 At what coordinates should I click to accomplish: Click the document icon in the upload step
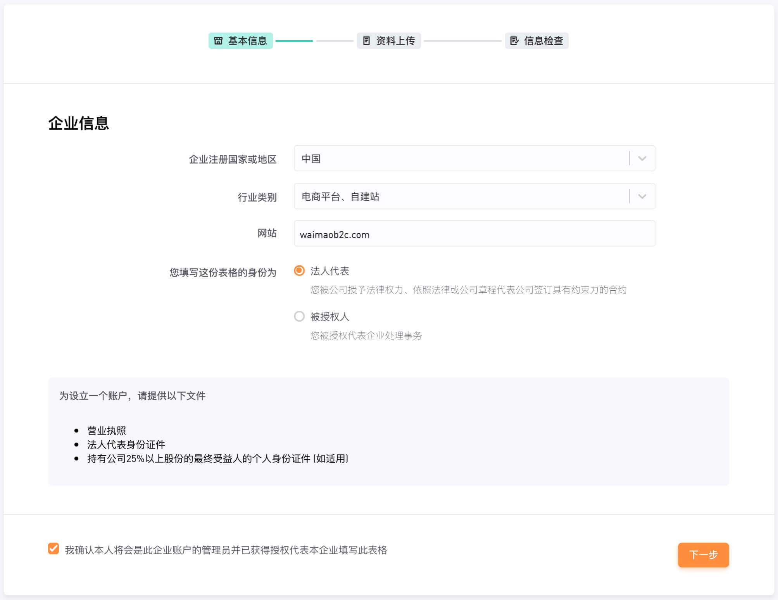(x=366, y=40)
